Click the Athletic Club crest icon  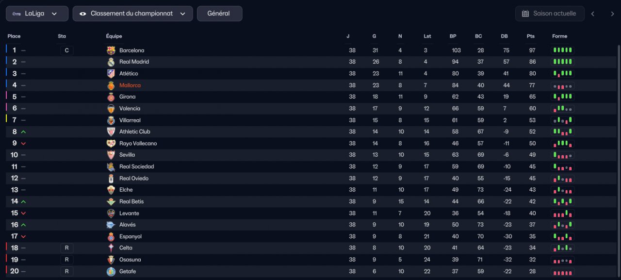(x=111, y=132)
